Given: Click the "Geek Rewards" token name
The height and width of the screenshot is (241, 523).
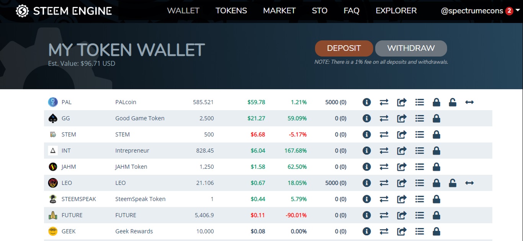Looking at the screenshot, I should coord(134,231).
